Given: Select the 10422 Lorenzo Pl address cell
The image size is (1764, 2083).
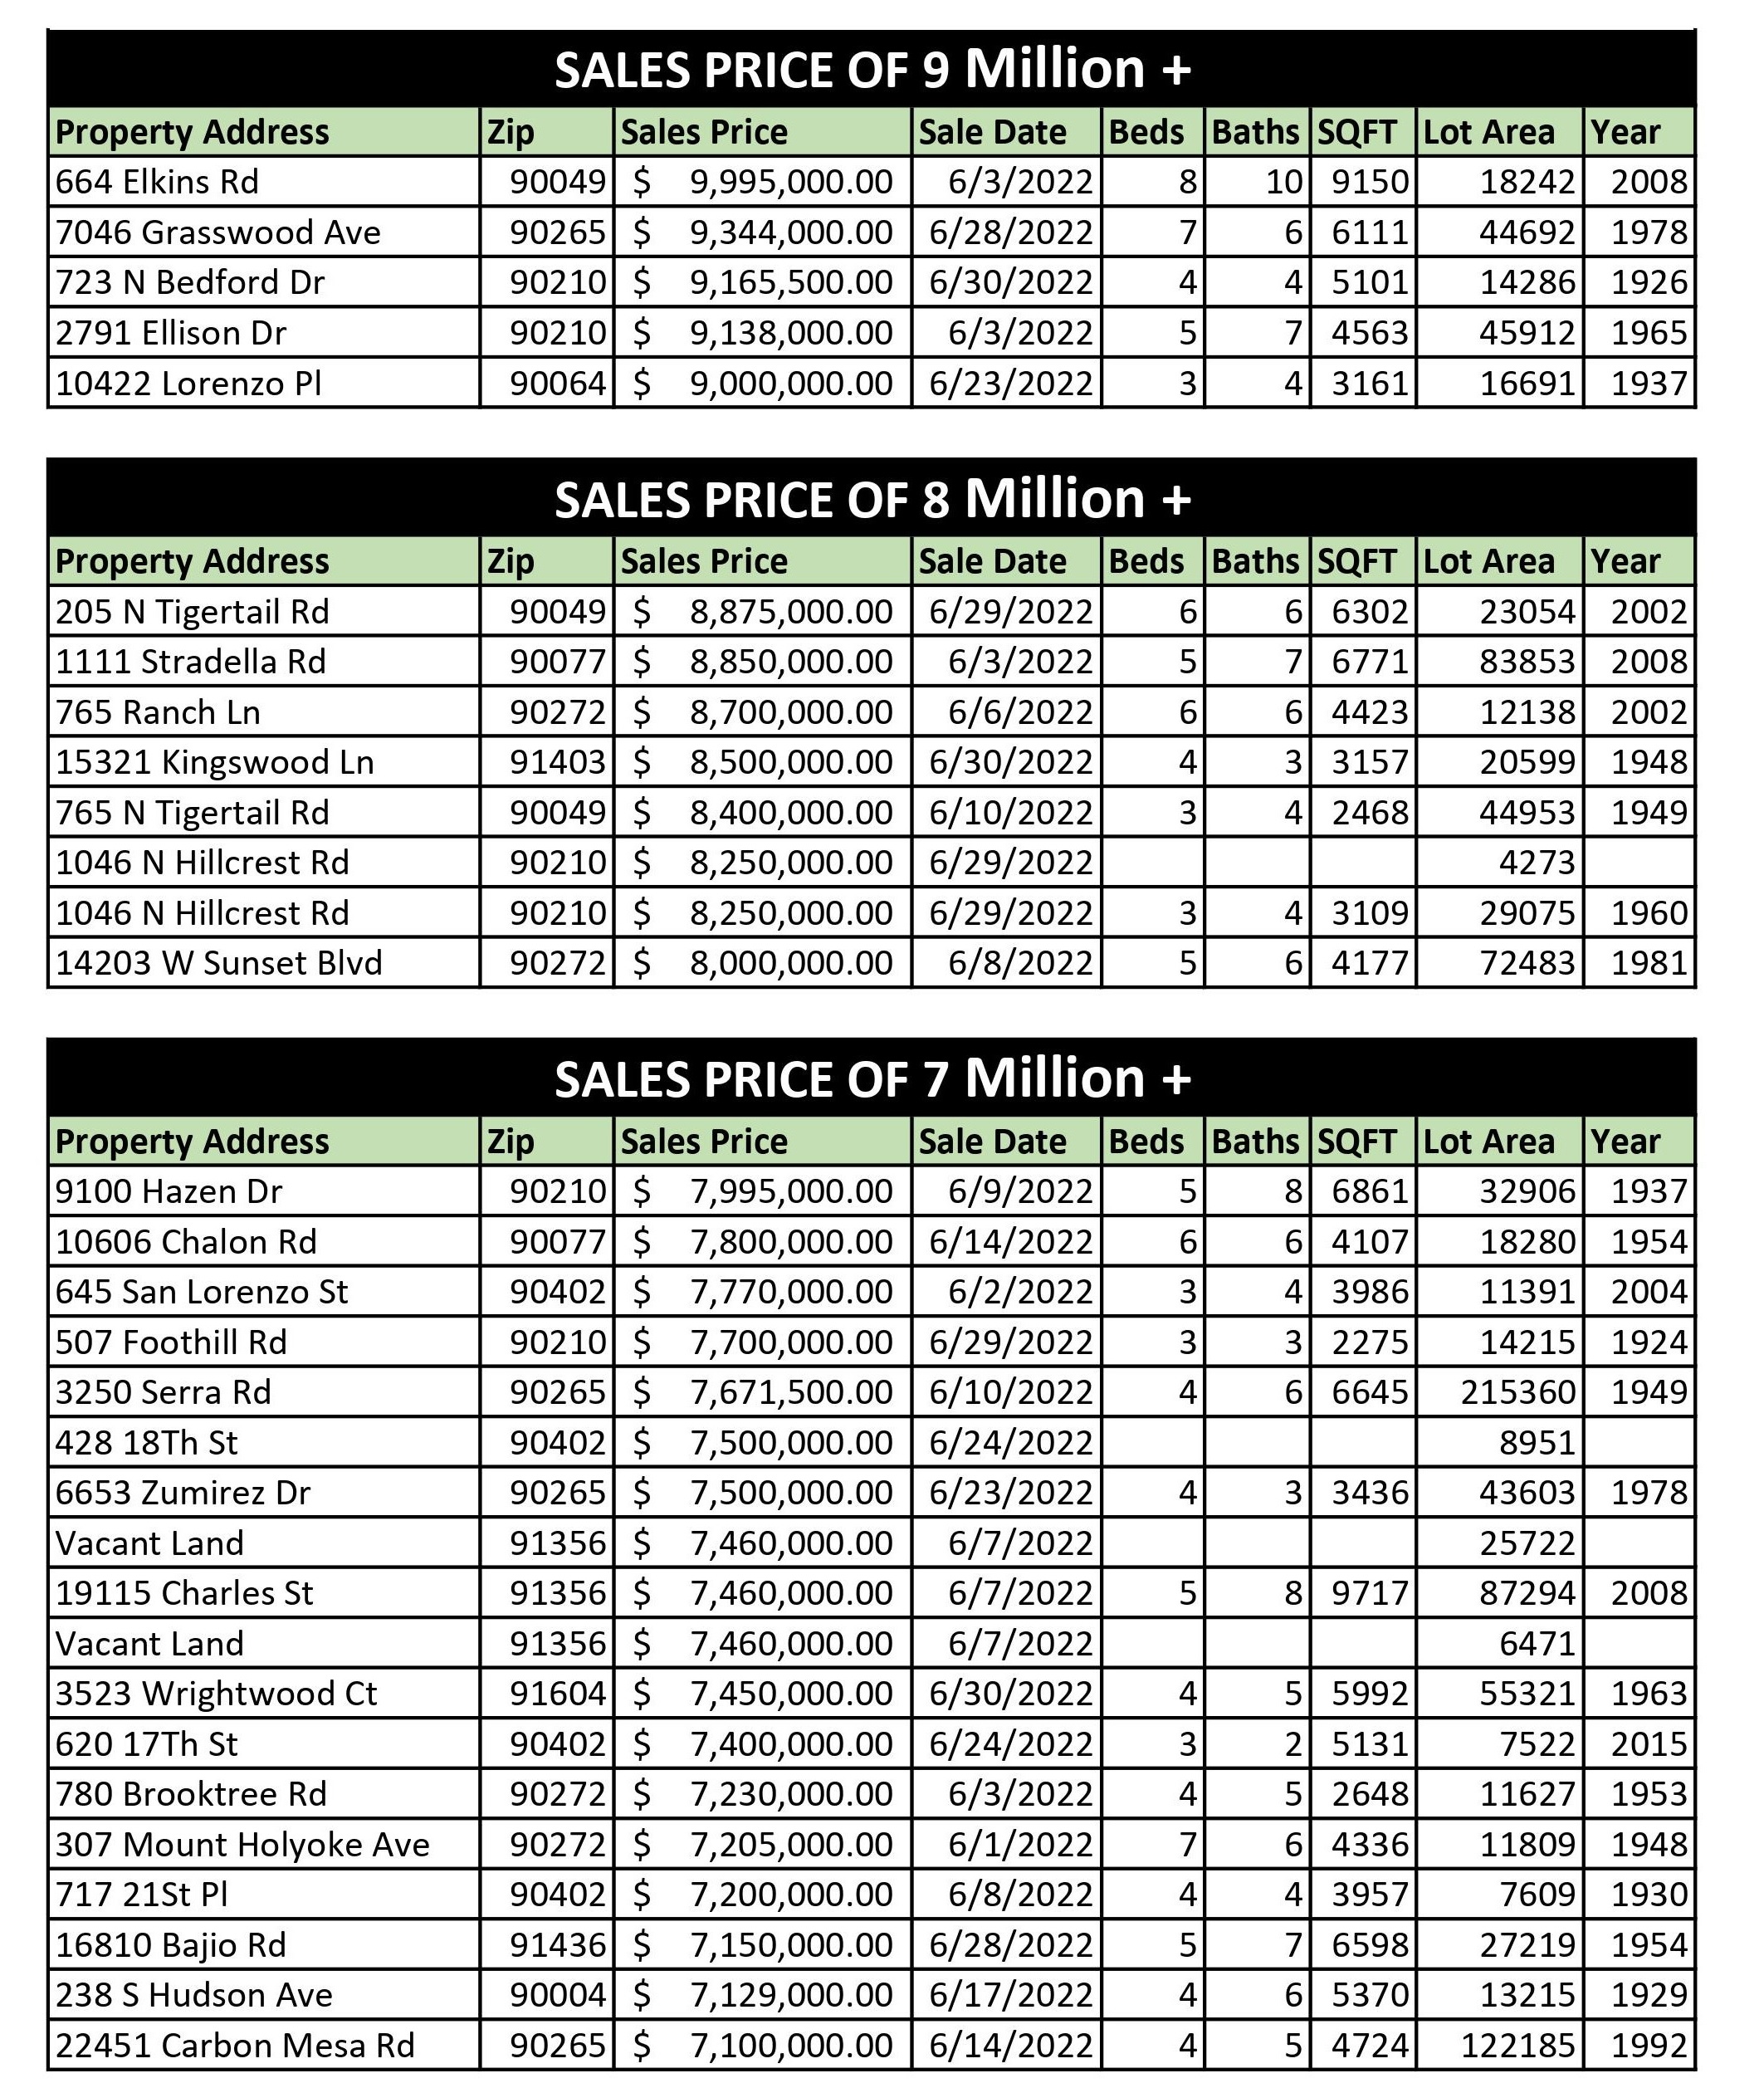Looking at the screenshot, I should click(189, 383).
